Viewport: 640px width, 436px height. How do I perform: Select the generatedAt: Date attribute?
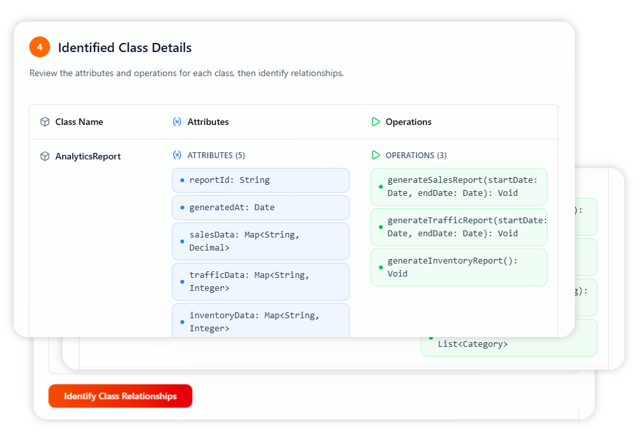pos(260,208)
